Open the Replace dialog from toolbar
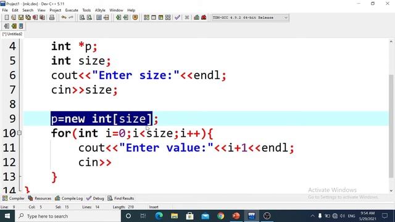This screenshot has width=395, height=222. (x=89, y=17)
